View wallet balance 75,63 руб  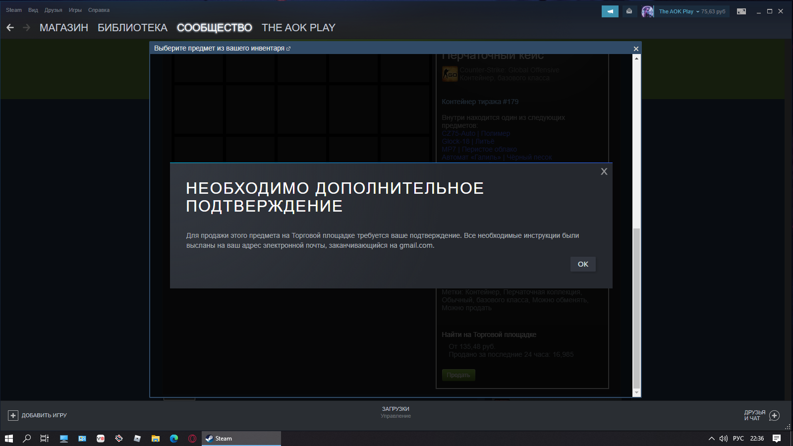[713, 11]
